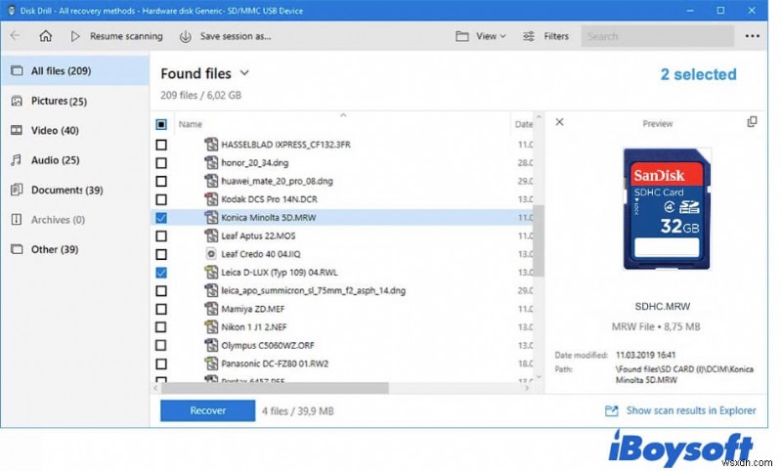Select All files (209) category
Image resolution: width=782 pixels, height=471 pixels.
tap(75, 70)
